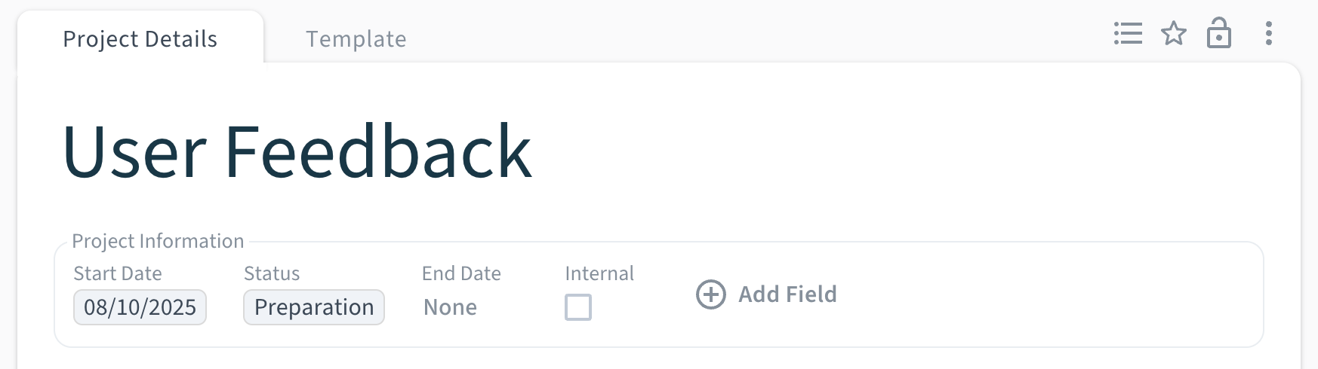Screen dimensions: 1318x369
Task: Click the unlocked padlock icon
Action: 1218,34
